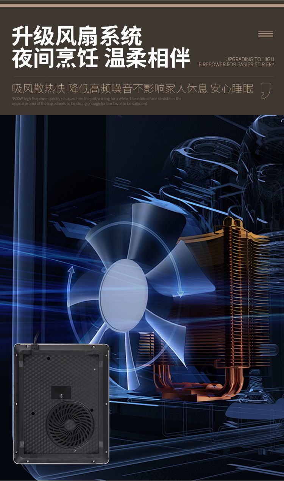This screenshot has width=284, height=481.
Task: Click the downward rotation arrow right of fan
Action: coord(181,293)
